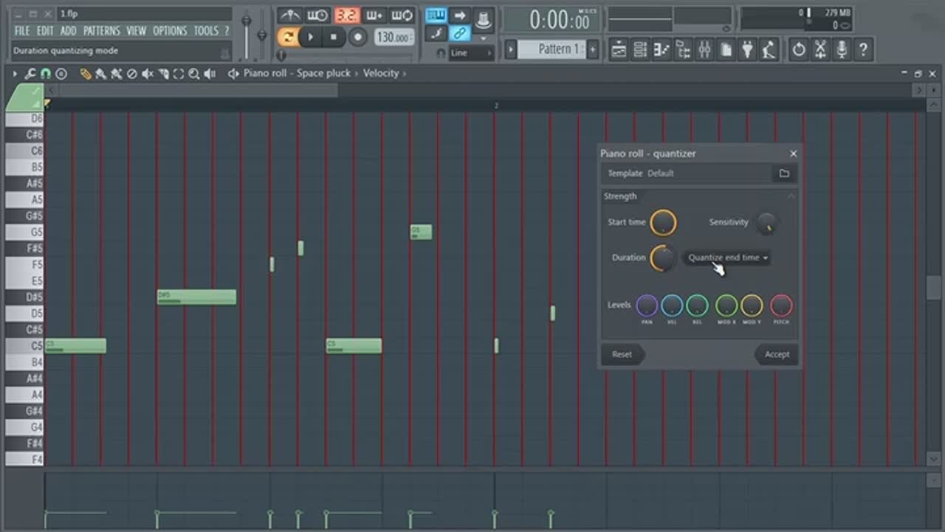The image size is (945, 532).
Task: Open the plugin picker plug icon
Action: [748, 49]
